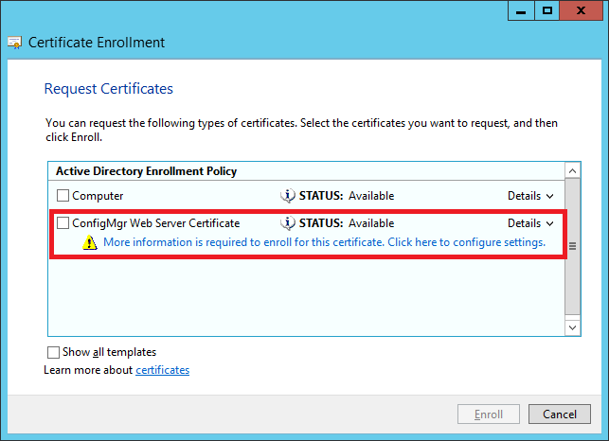Click the scrollbar thumb in the certificate list
The image size is (609, 441).
(x=572, y=246)
